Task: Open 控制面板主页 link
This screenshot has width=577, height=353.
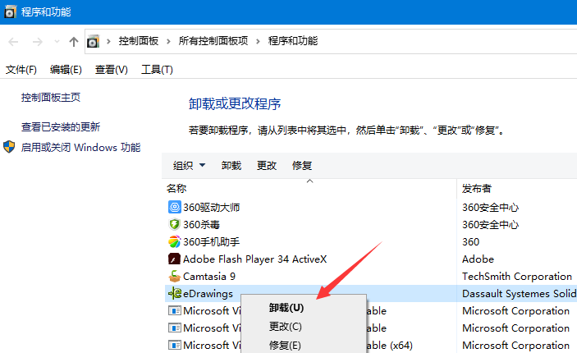Action: click(51, 98)
